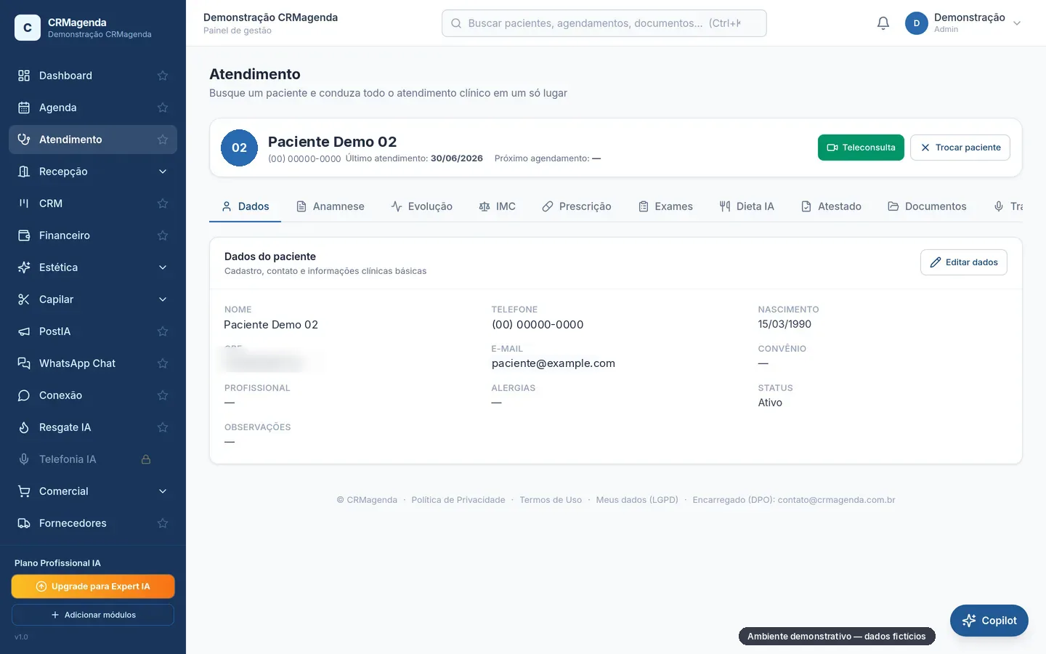The height and width of the screenshot is (654, 1046).
Task: Click the Fornecedores truck icon
Action: click(24, 523)
